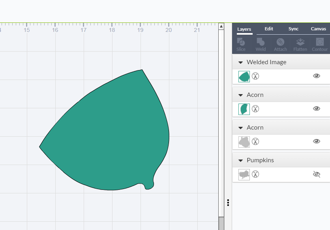Click the cut linetype icon on Welded Image layer
The width and height of the screenshot is (330, 230).
point(255,76)
